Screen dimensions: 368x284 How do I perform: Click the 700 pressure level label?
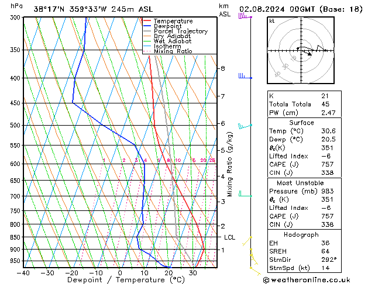(x=16, y=196)
